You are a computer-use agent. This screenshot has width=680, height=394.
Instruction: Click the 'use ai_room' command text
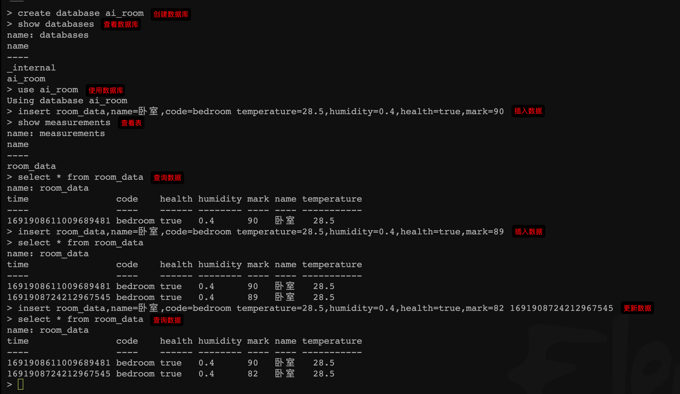tap(48, 90)
